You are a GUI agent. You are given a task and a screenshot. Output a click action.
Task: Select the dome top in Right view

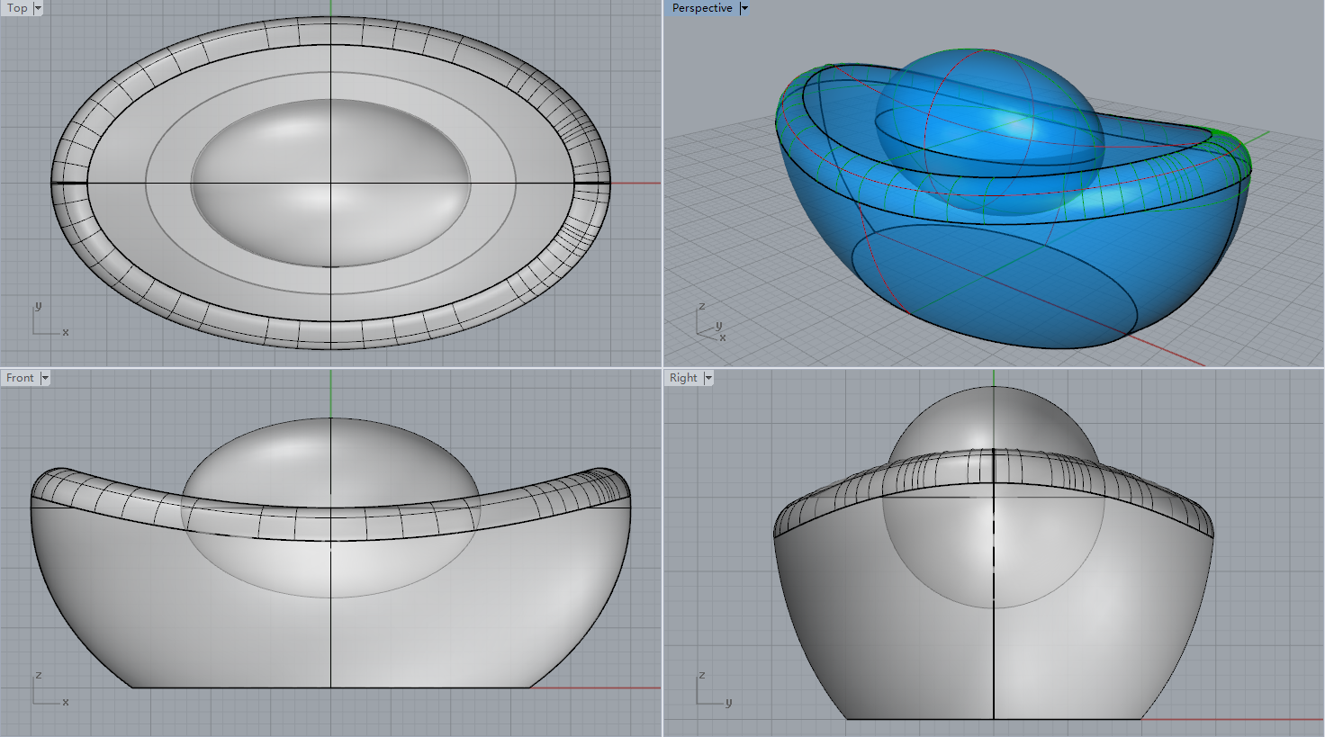pos(994,418)
